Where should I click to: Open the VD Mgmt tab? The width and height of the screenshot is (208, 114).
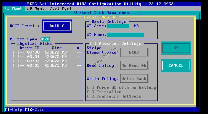pyautogui.click(x=14, y=9)
